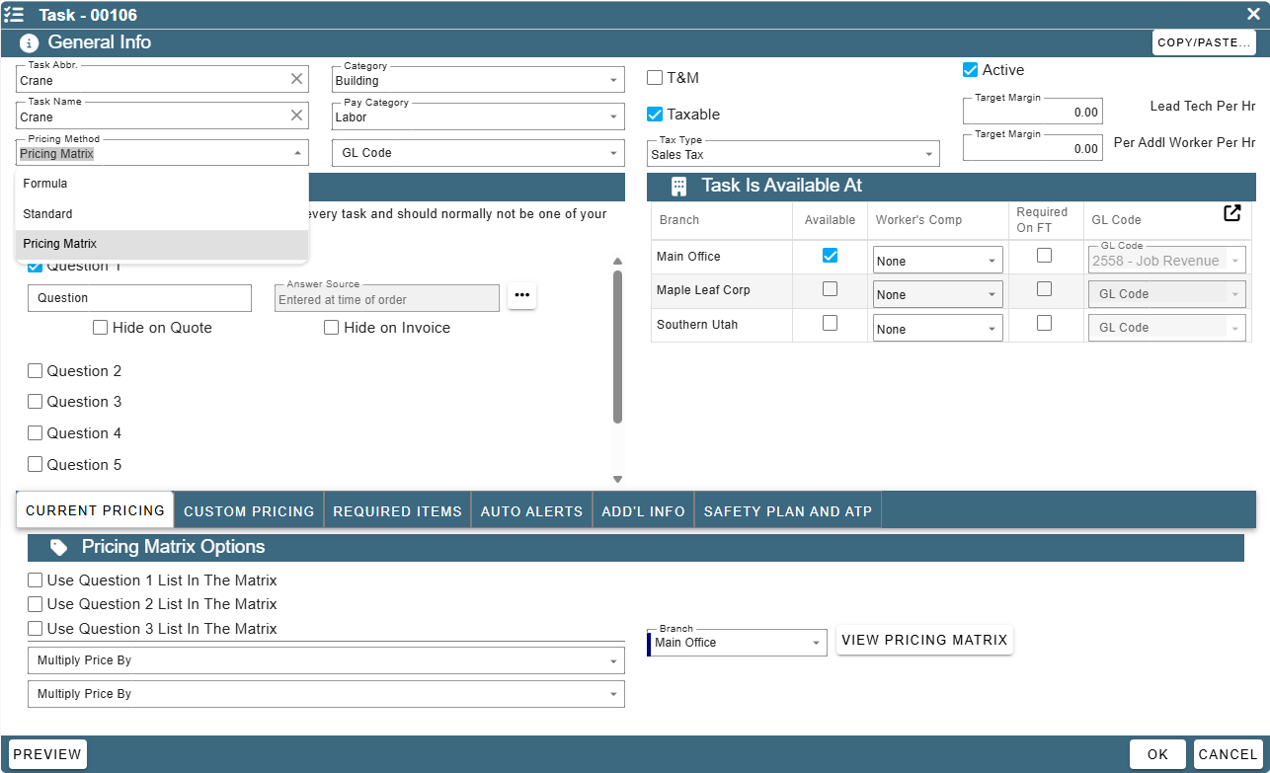Enable Use Question 1 List In The Matrix
This screenshot has width=1270, height=773.
click(x=36, y=580)
